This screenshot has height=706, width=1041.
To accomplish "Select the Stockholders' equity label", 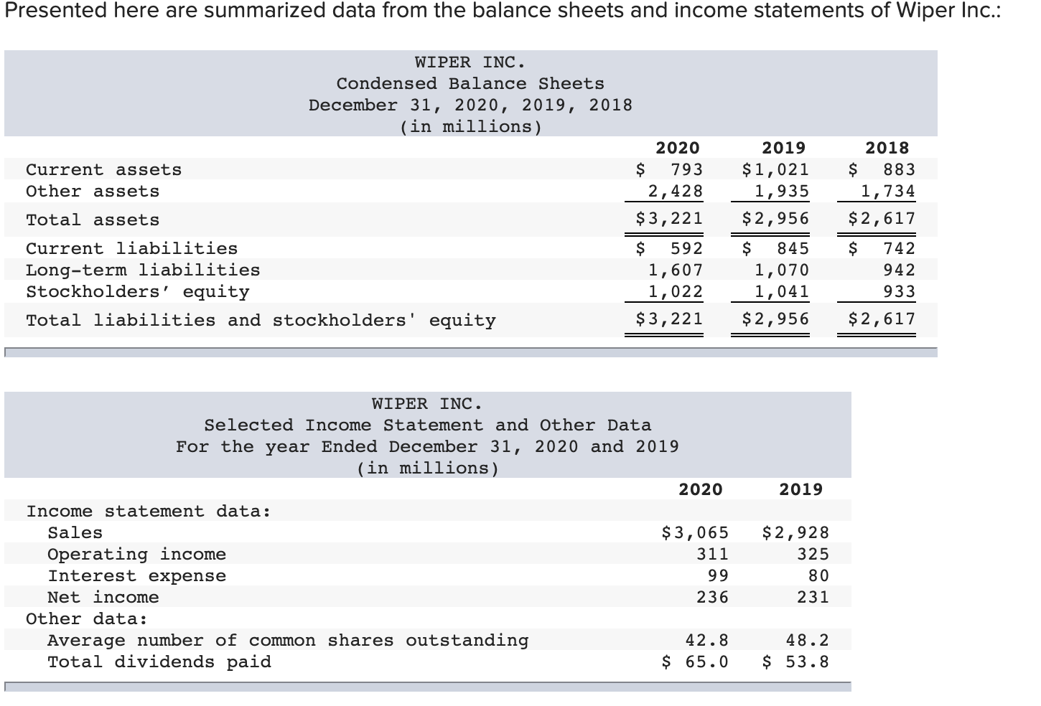I will pyautogui.click(x=136, y=291).
